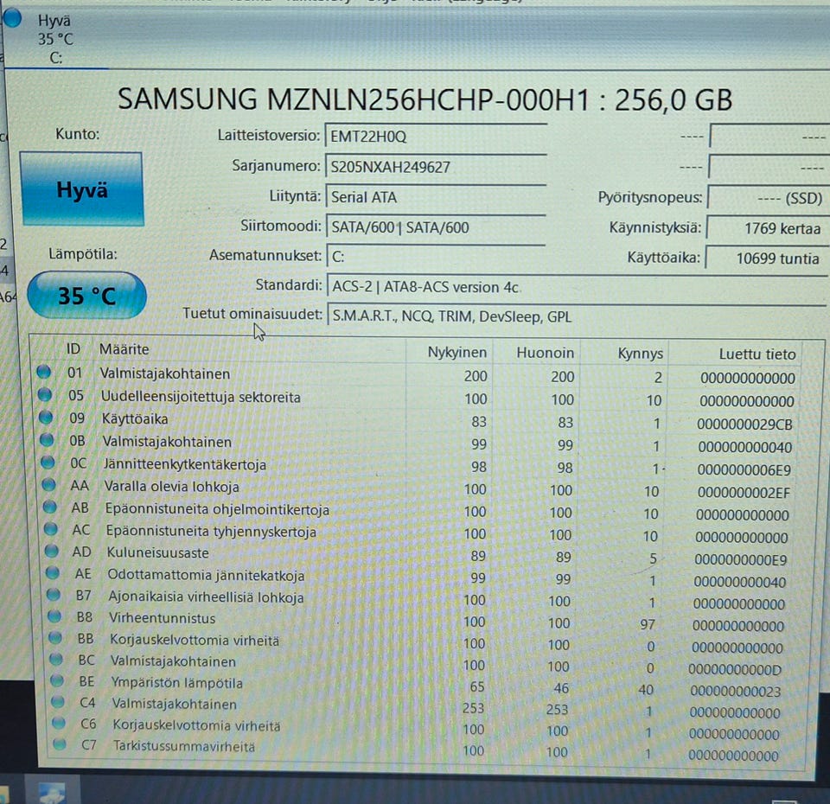
Task: Click the status circle for Jännitteenkytkentäkertoja
Action: pyautogui.click(x=48, y=462)
